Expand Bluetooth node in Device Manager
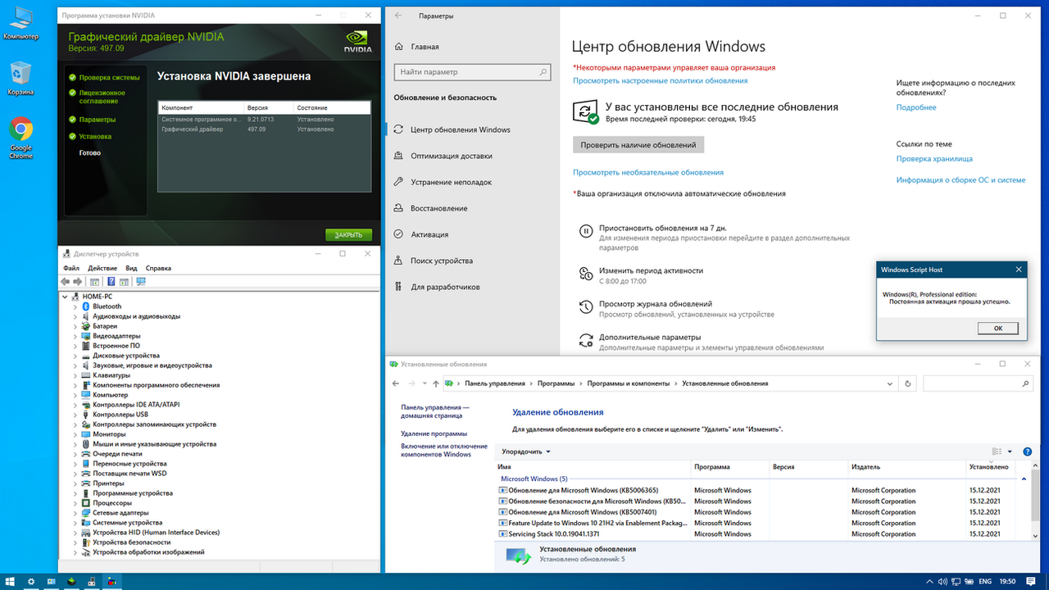 pyautogui.click(x=75, y=306)
